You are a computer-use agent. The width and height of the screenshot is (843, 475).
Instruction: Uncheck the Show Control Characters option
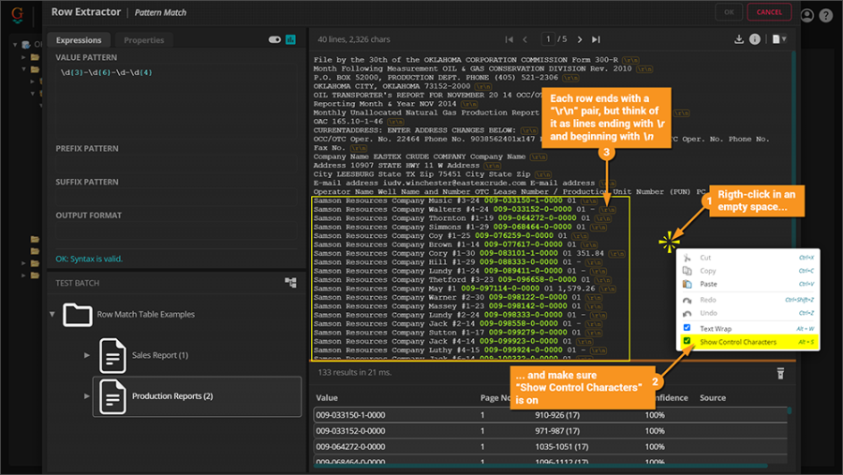[687, 342]
